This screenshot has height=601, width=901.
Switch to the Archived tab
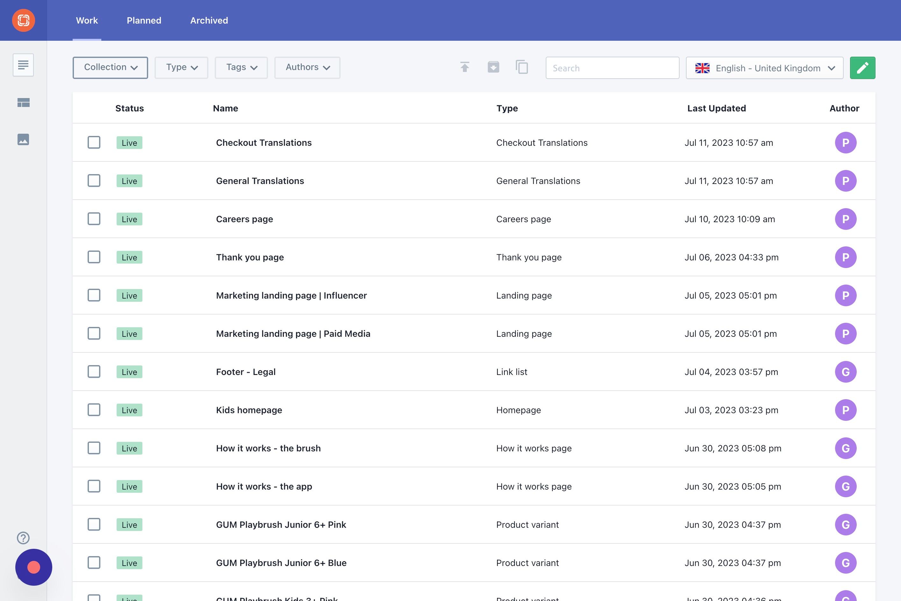[x=209, y=20]
